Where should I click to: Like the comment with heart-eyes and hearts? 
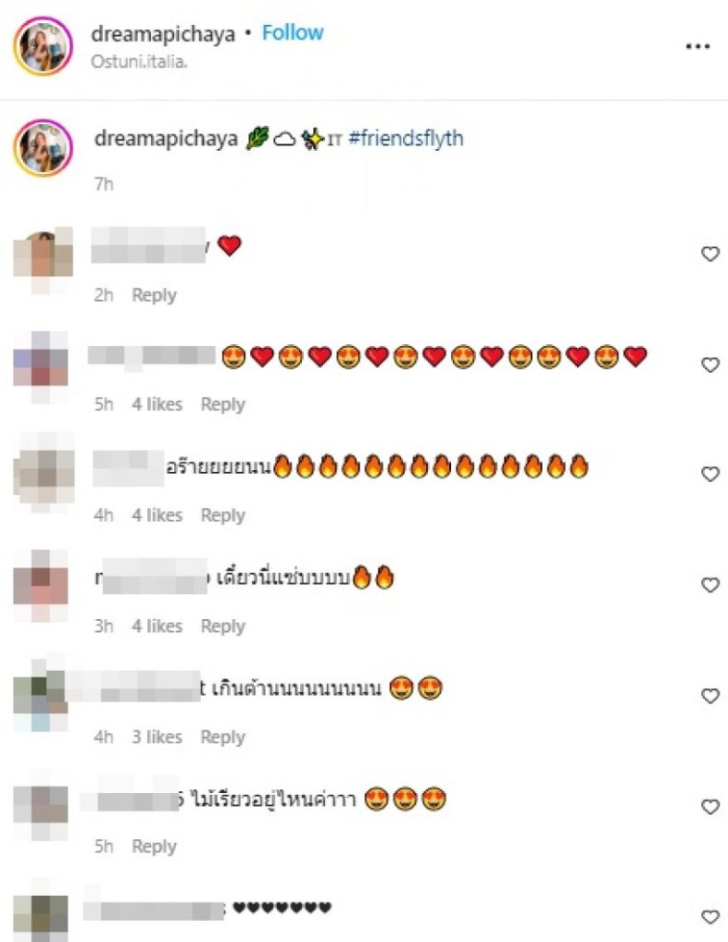pyautogui.click(x=710, y=364)
